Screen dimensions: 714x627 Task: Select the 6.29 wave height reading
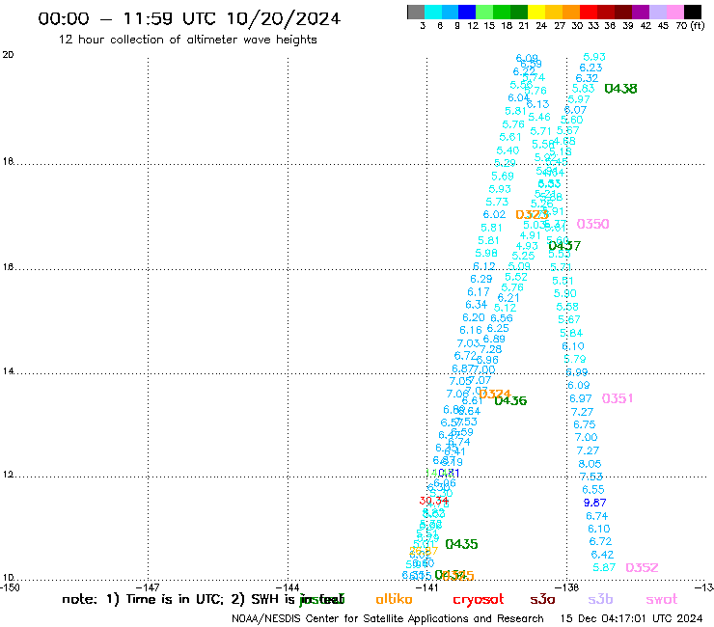[x=481, y=279]
